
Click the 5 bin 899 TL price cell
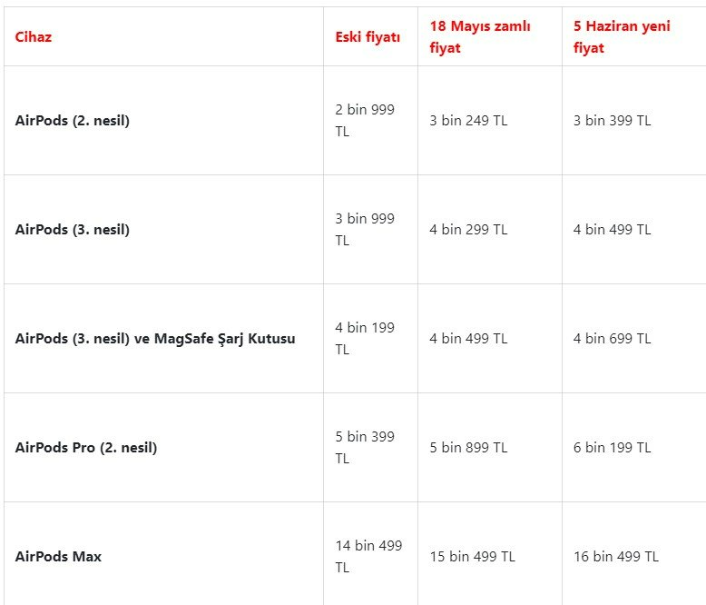(x=468, y=448)
